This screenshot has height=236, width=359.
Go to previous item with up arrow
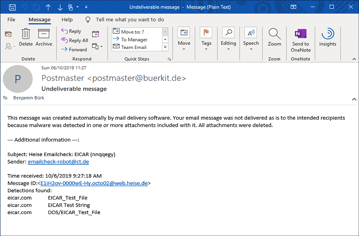coord(48,7)
